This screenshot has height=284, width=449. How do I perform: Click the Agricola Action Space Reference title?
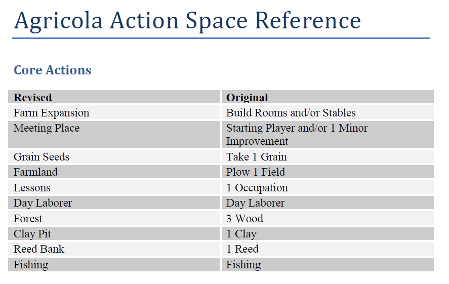tap(188, 21)
